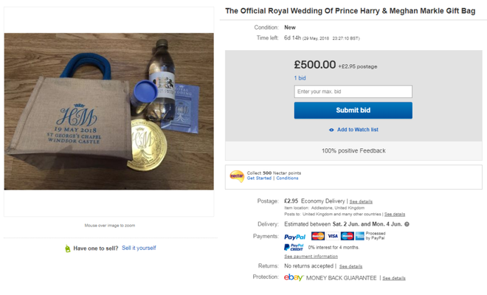Open Nectar Get Started link
487x295 pixels.
click(x=259, y=178)
